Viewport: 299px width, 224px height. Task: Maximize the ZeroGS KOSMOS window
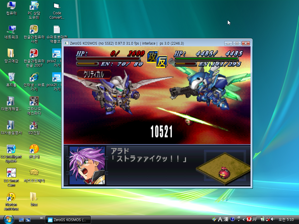tap(237, 43)
